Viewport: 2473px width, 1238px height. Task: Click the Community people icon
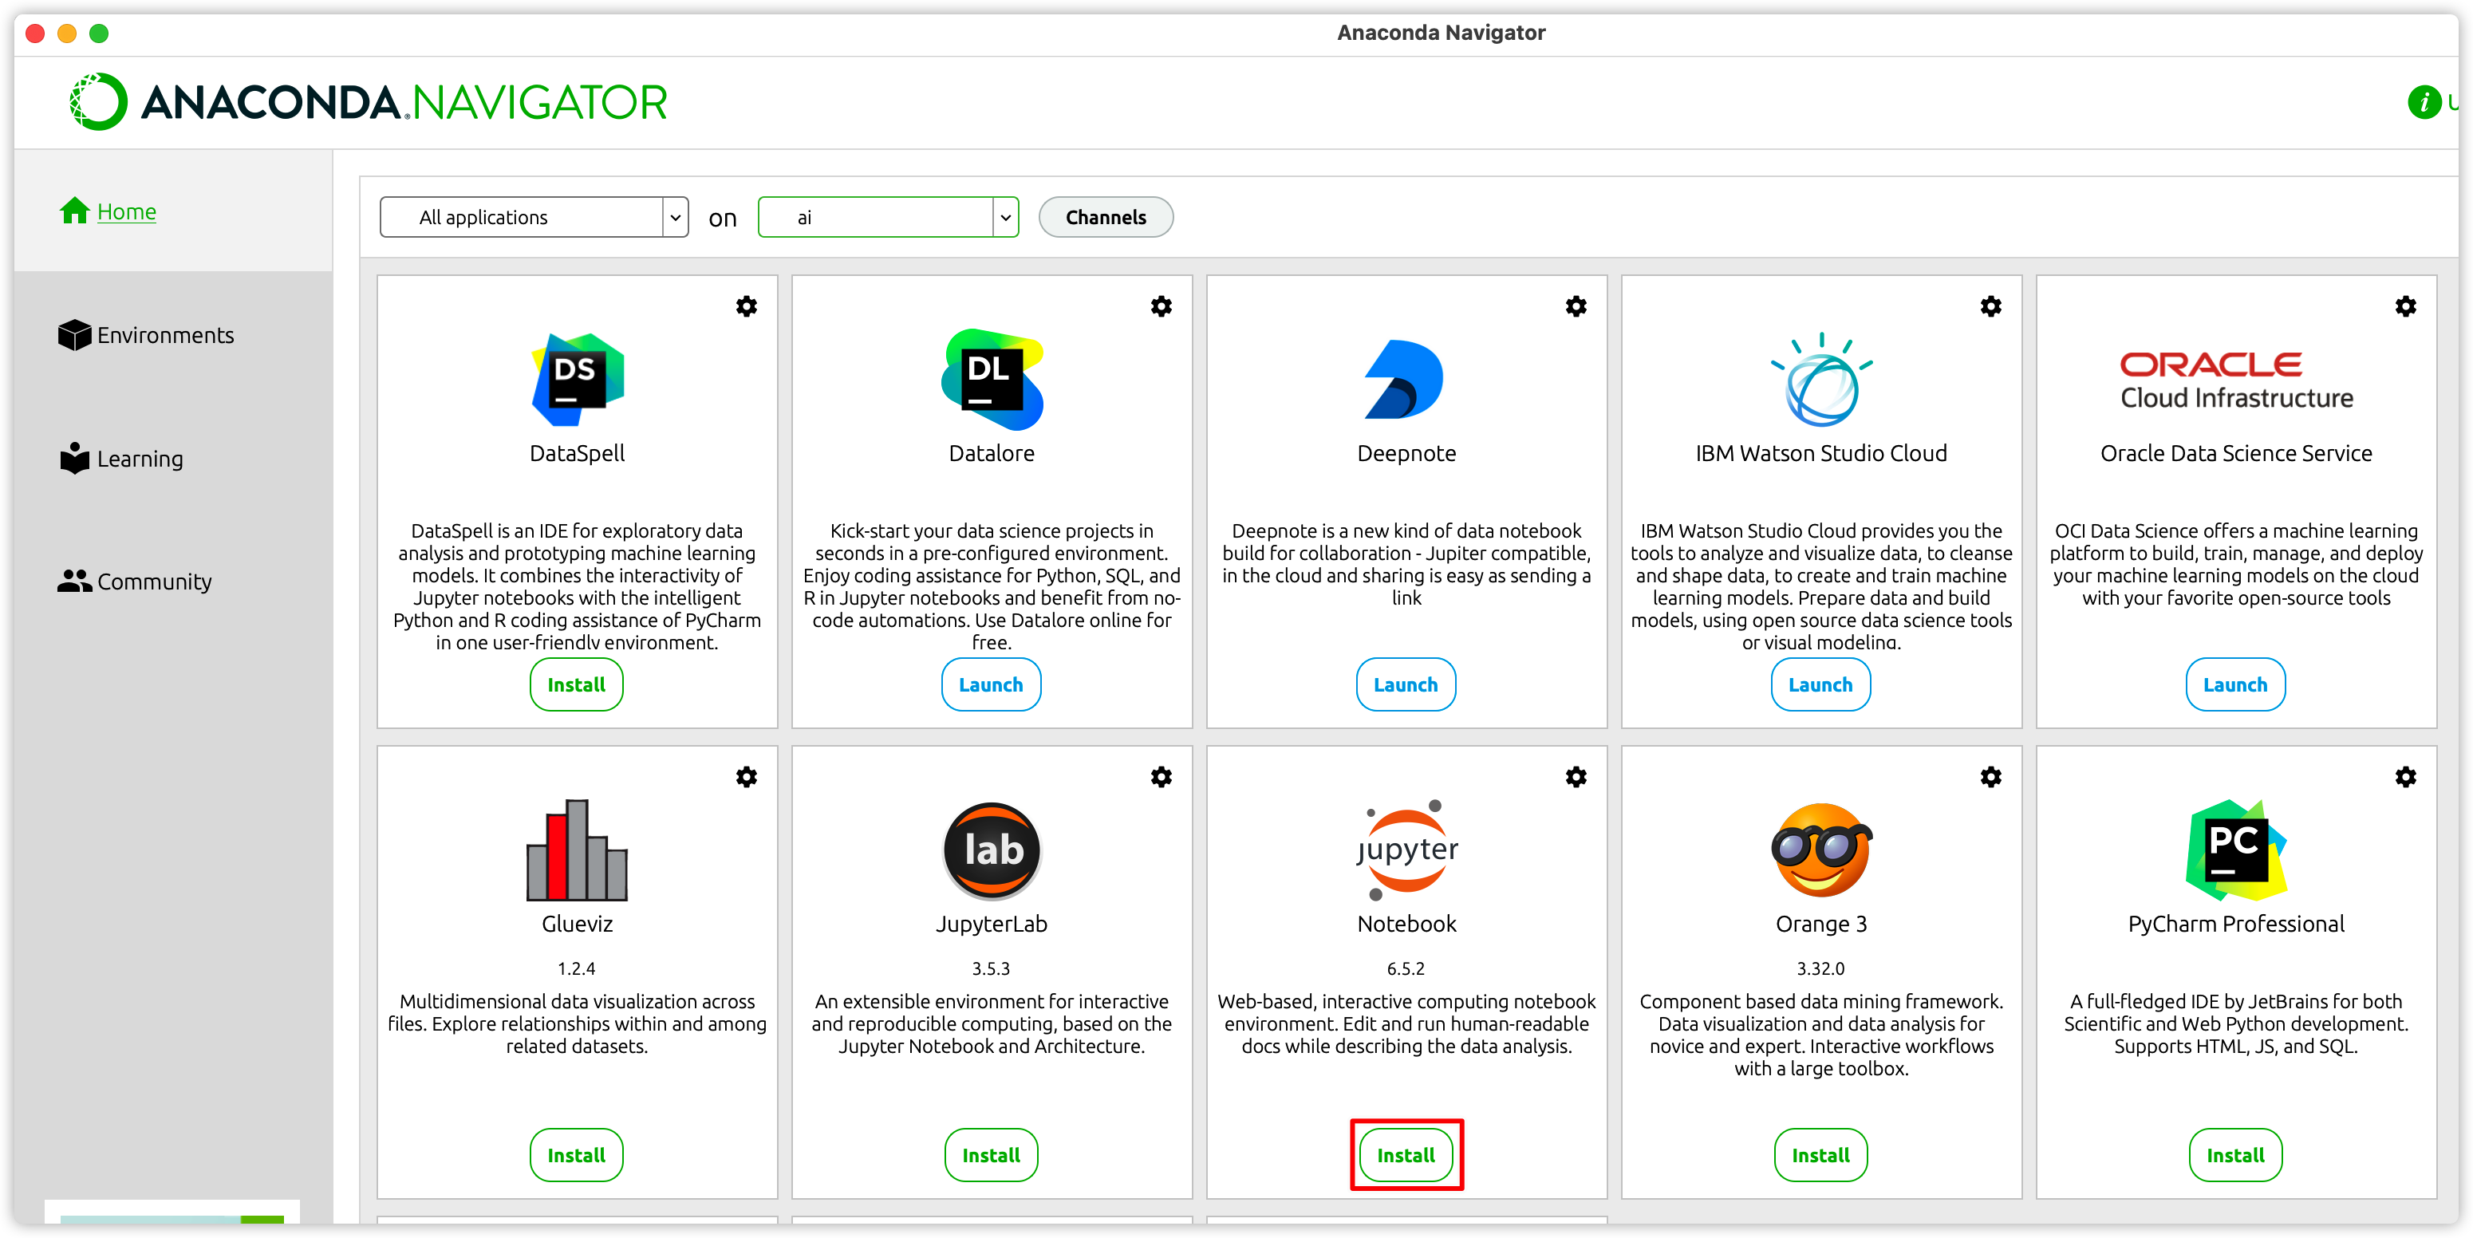pos(74,581)
